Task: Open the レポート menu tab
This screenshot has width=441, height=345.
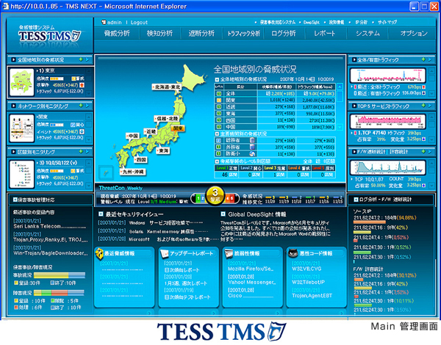Action: (x=325, y=34)
